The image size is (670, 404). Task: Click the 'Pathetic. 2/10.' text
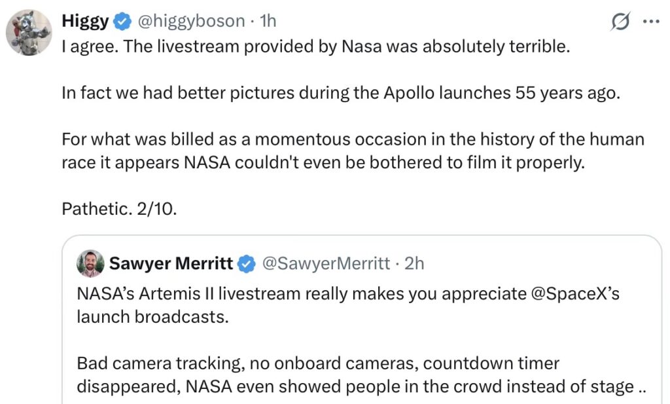[118, 208]
